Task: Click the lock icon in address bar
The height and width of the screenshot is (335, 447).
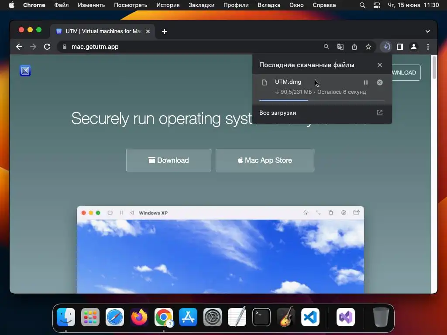Action: point(65,47)
